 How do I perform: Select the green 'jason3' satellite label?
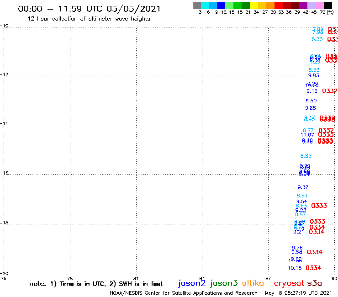224,283
